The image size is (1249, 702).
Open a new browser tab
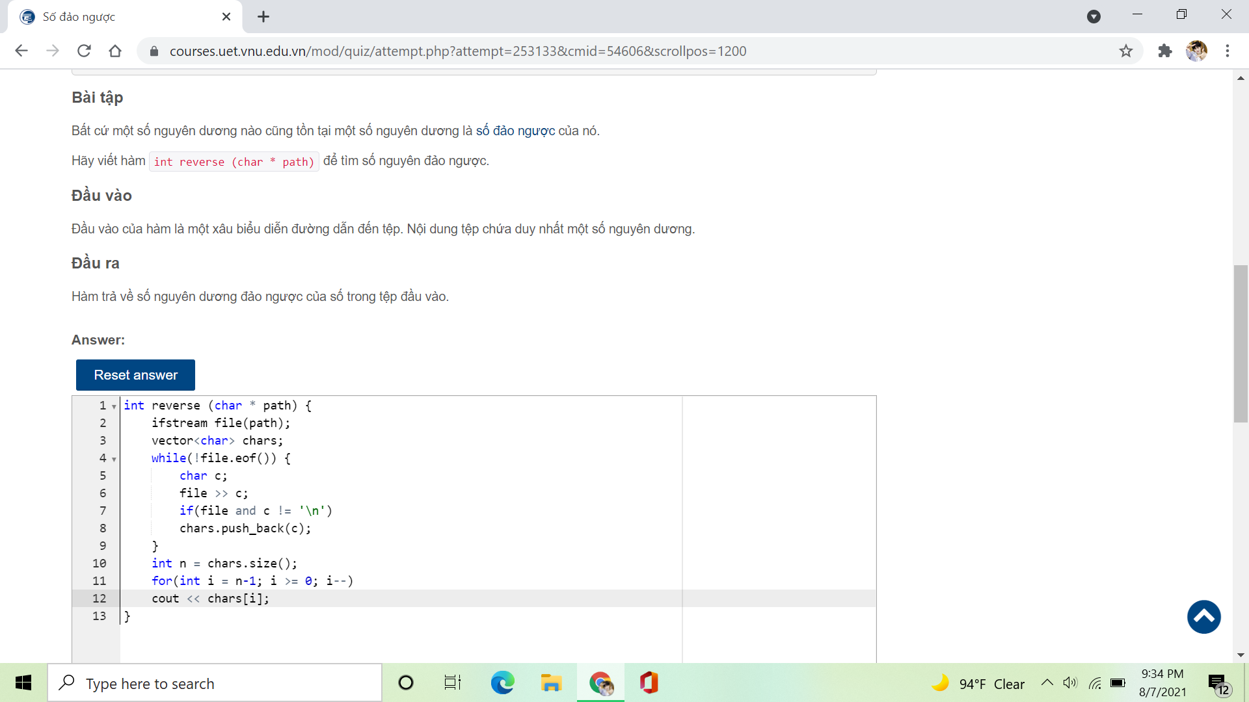(263, 17)
